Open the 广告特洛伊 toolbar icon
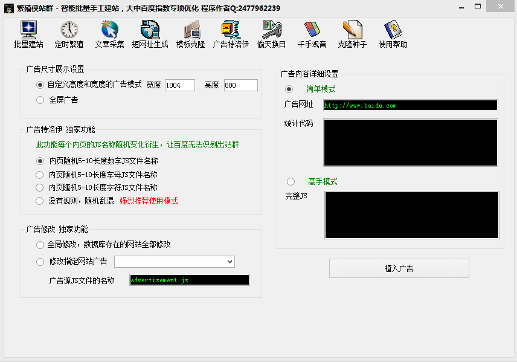517x362 pixels. [231, 30]
